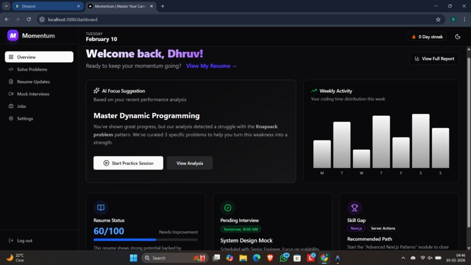The height and width of the screenshot is (265, 471).
Task: Click the Server Actions skill tag
Action: (x=383, y=228)
